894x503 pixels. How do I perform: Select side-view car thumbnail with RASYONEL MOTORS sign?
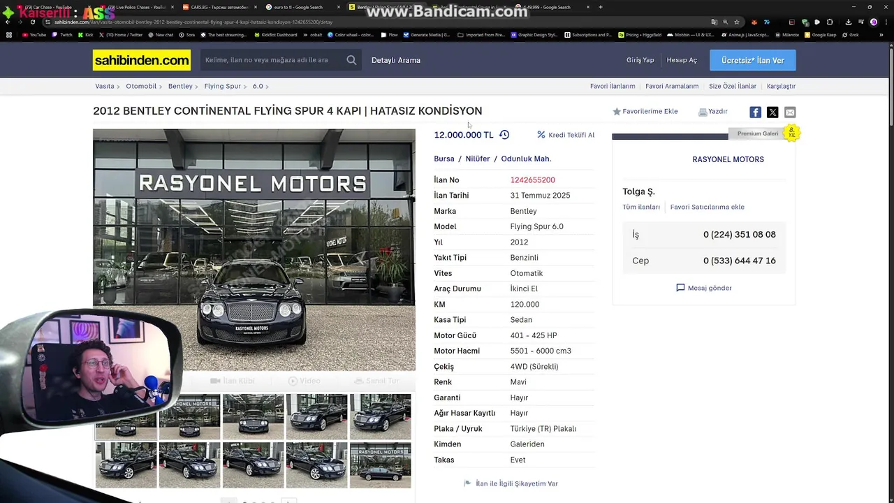click(x=381, y=465)
